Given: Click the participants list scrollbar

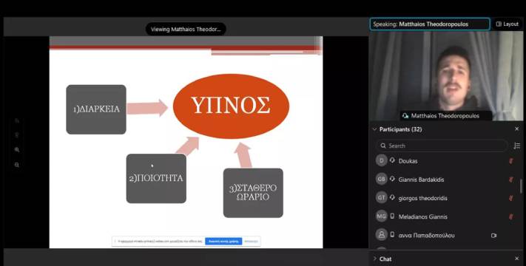Looking at the screenshot, I should [521, 187].
